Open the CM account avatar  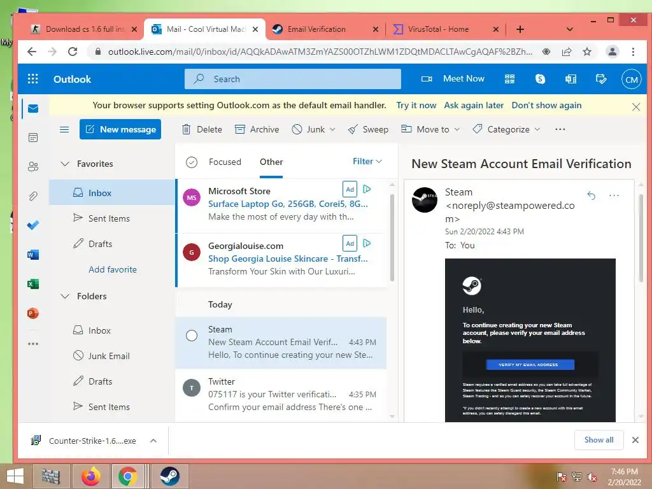631,80
